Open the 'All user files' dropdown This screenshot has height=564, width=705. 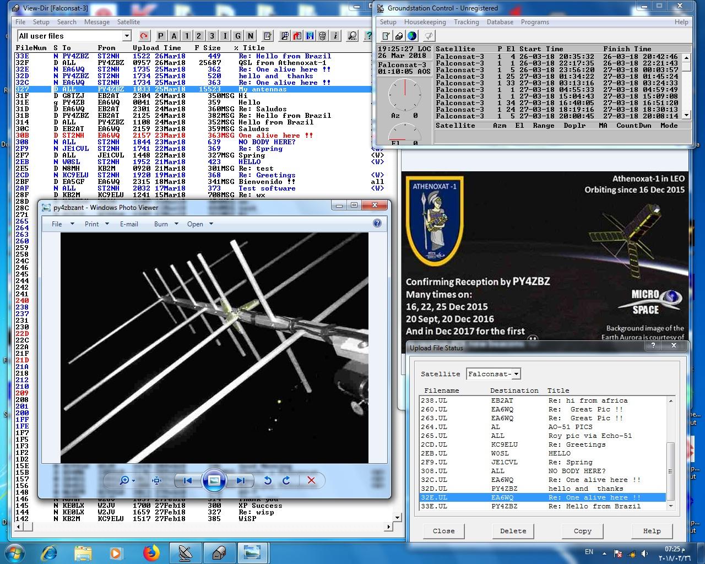tap(126, 36)
